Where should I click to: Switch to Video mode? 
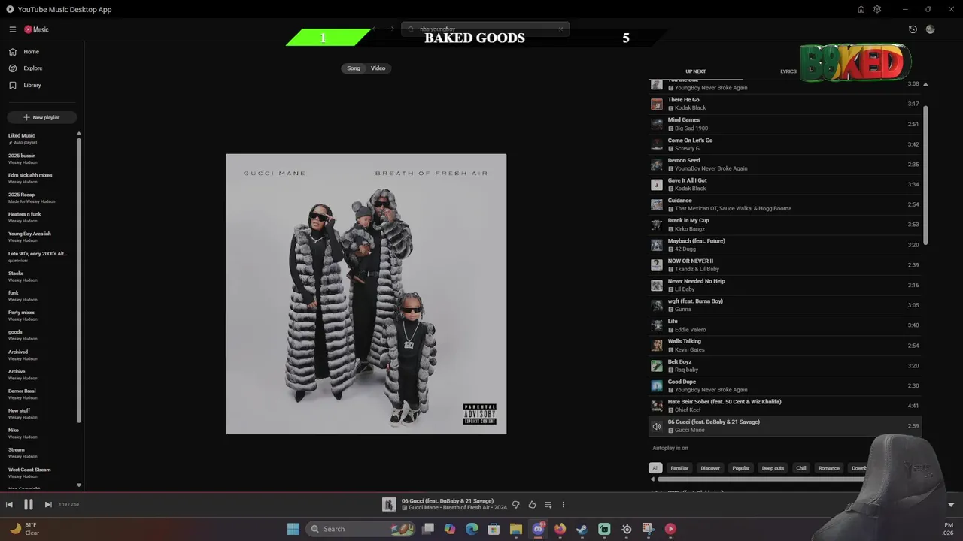click(x=378, y=68)
